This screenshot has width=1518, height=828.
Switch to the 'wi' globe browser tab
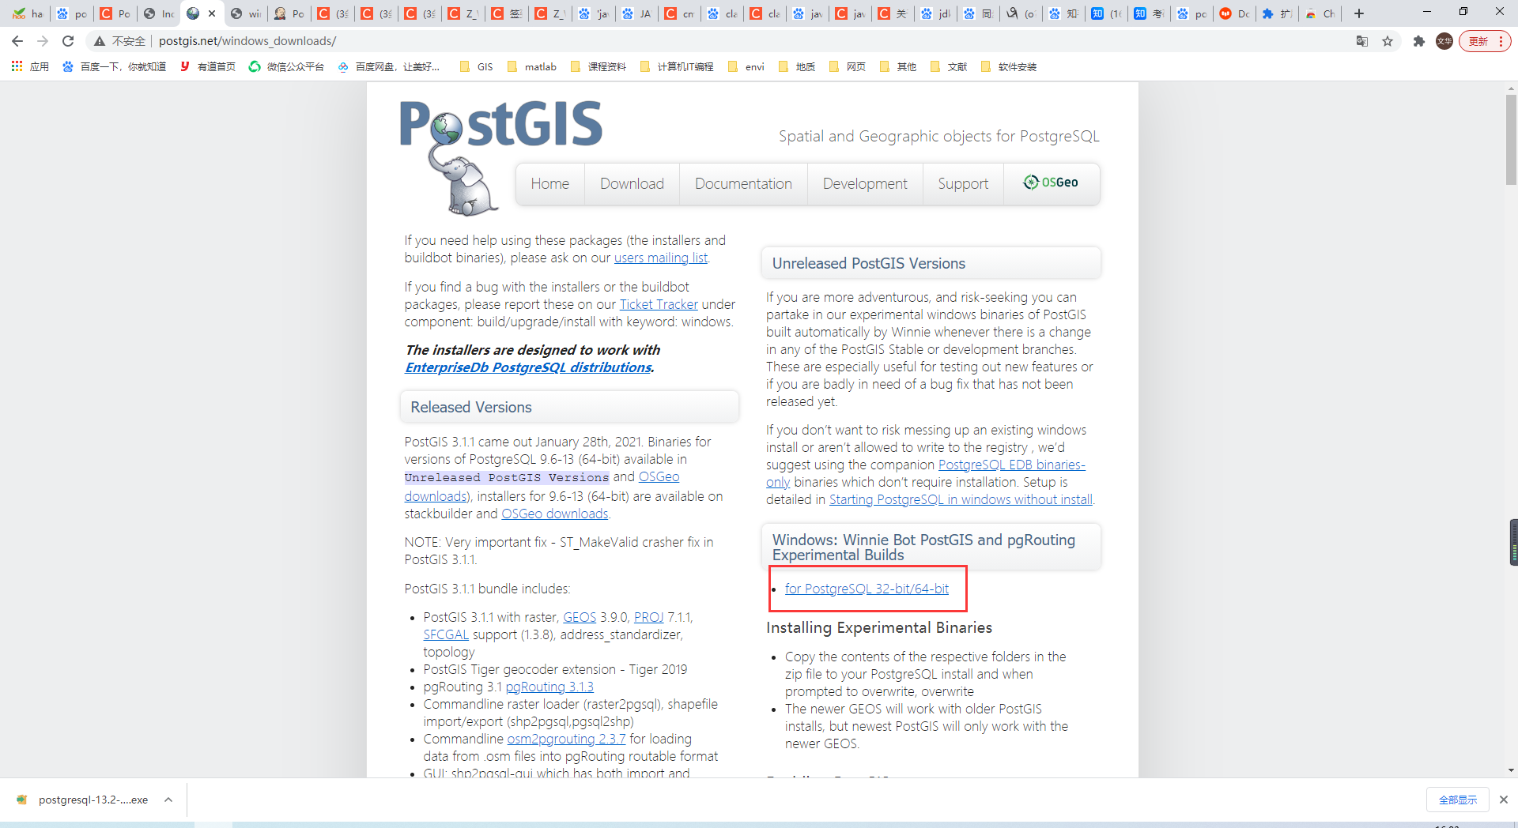coord(246,13)
